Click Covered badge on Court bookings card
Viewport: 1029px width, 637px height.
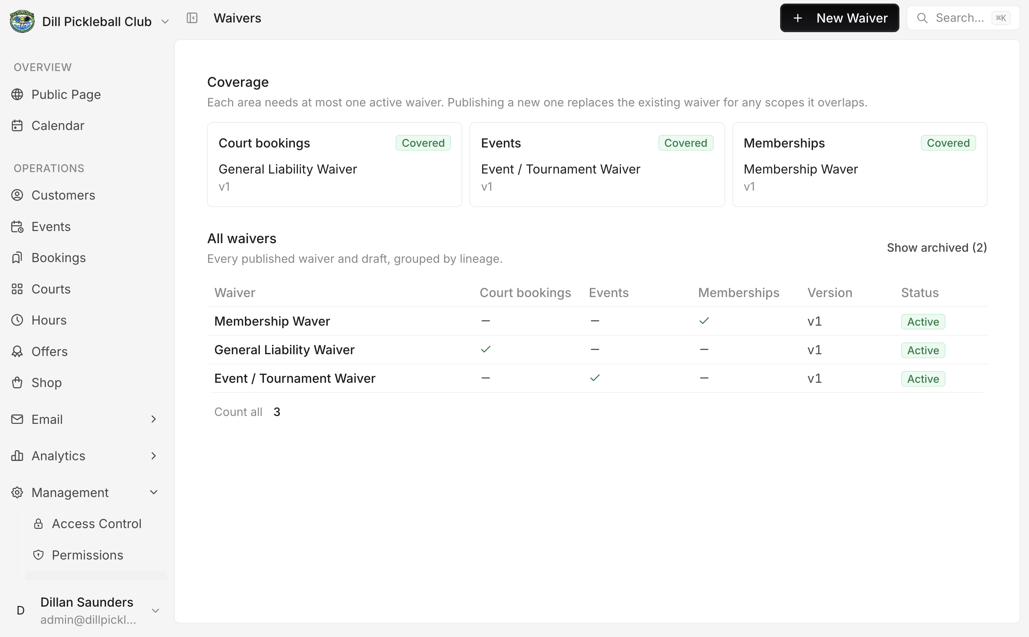[x=423, y=143]
